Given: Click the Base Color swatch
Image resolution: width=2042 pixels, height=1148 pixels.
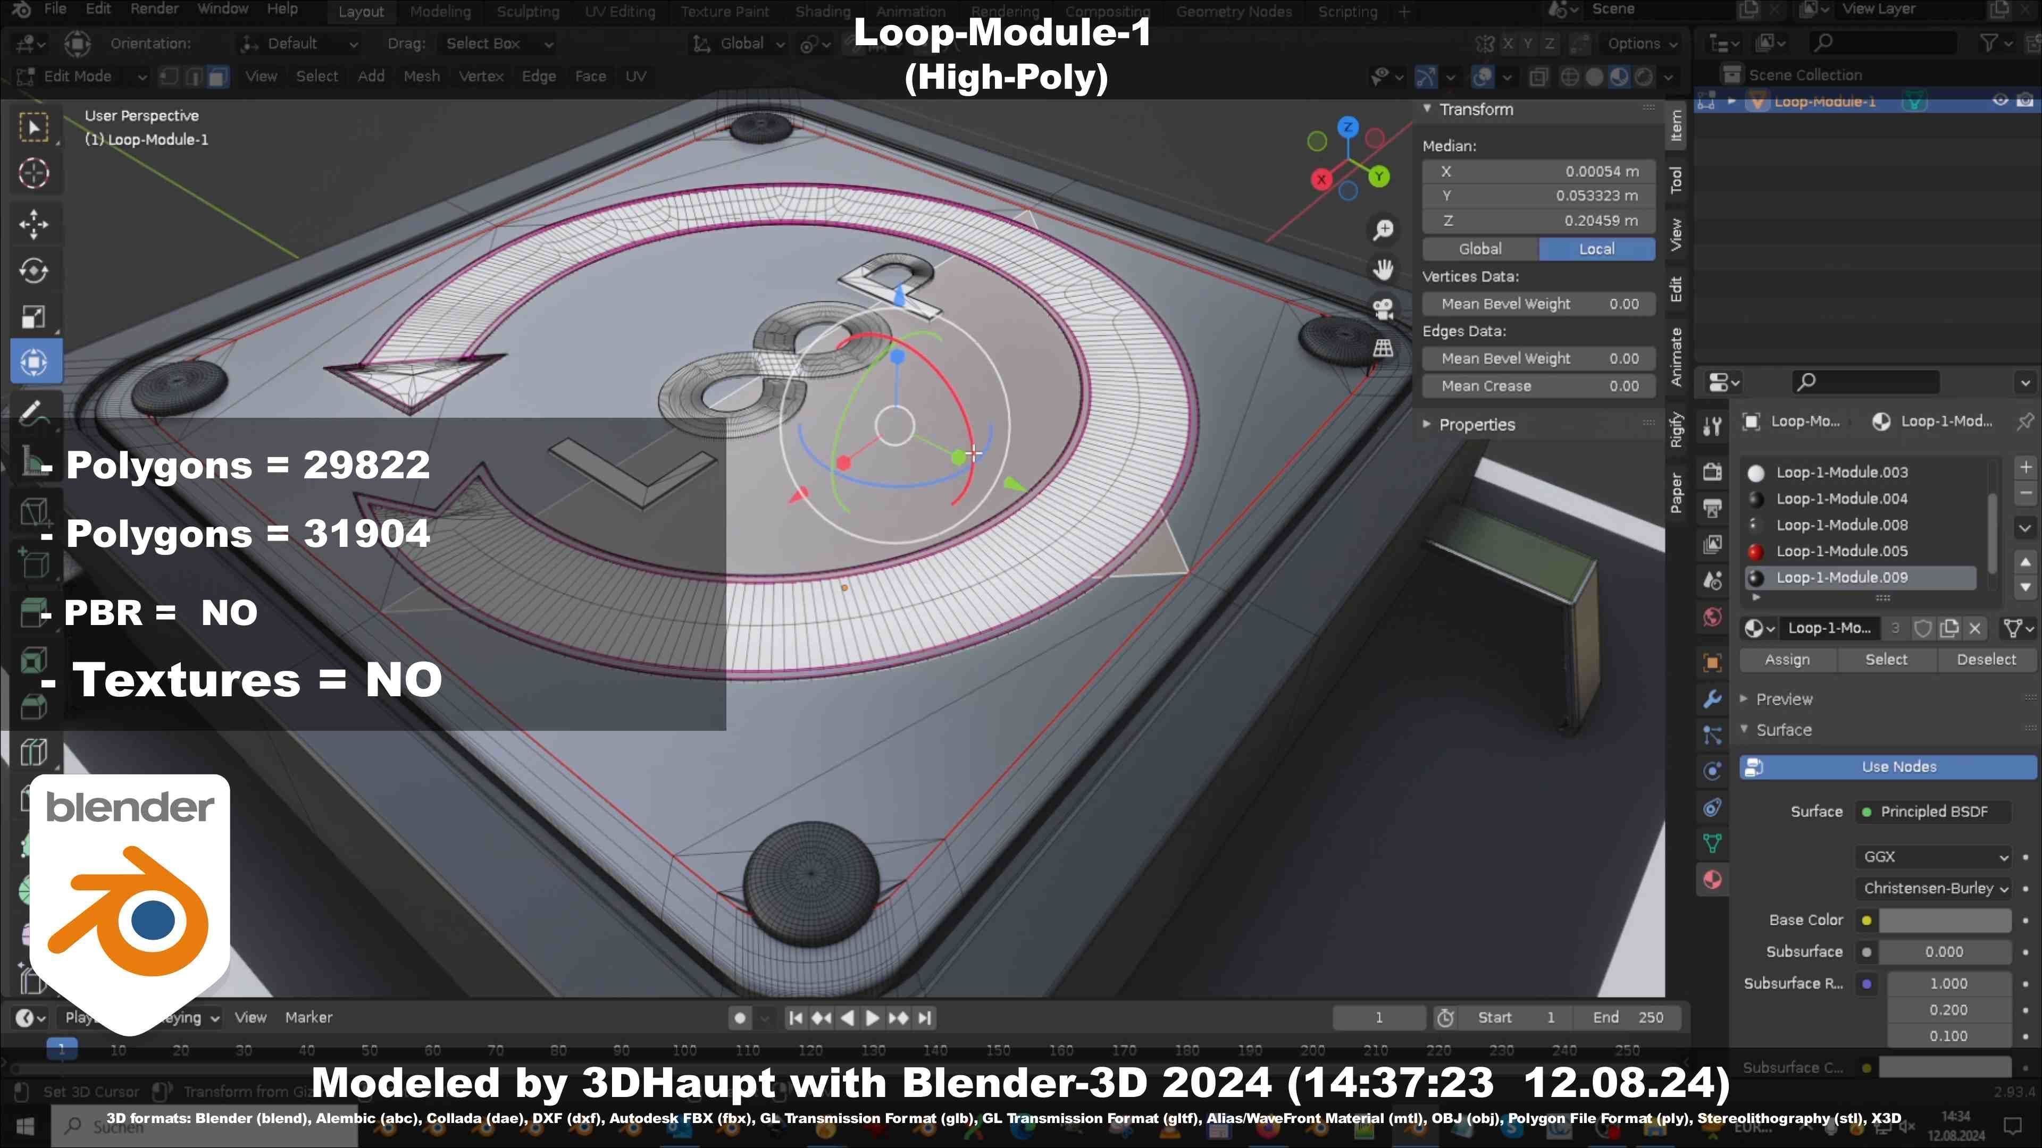Looking at the screenshot, I should (x=1945, y=920).
